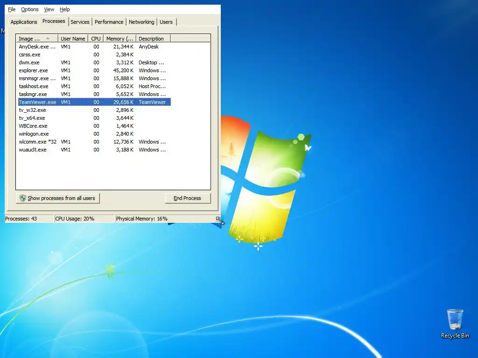This screenshot has width=478, height=358.
Task: Select the taskmgr.exe process
Action: pos(94,94)
